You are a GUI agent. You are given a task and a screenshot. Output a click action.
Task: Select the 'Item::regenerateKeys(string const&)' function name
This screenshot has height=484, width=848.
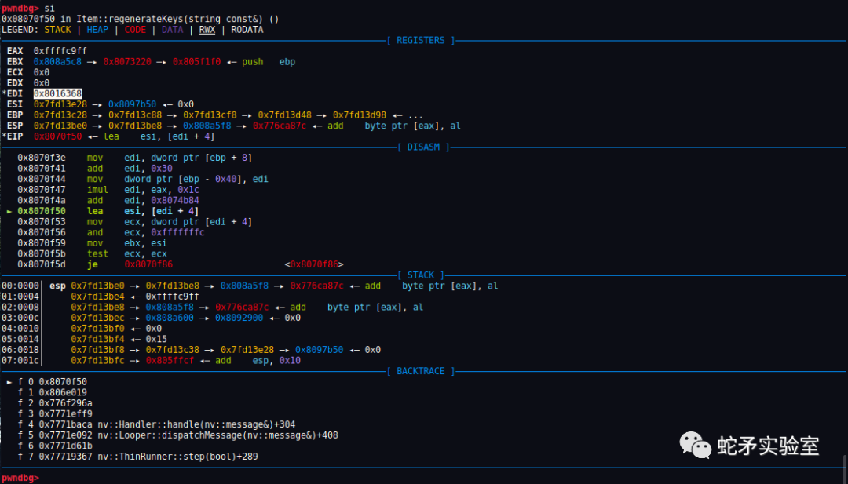pyautogui.click(x=170, y=19)
